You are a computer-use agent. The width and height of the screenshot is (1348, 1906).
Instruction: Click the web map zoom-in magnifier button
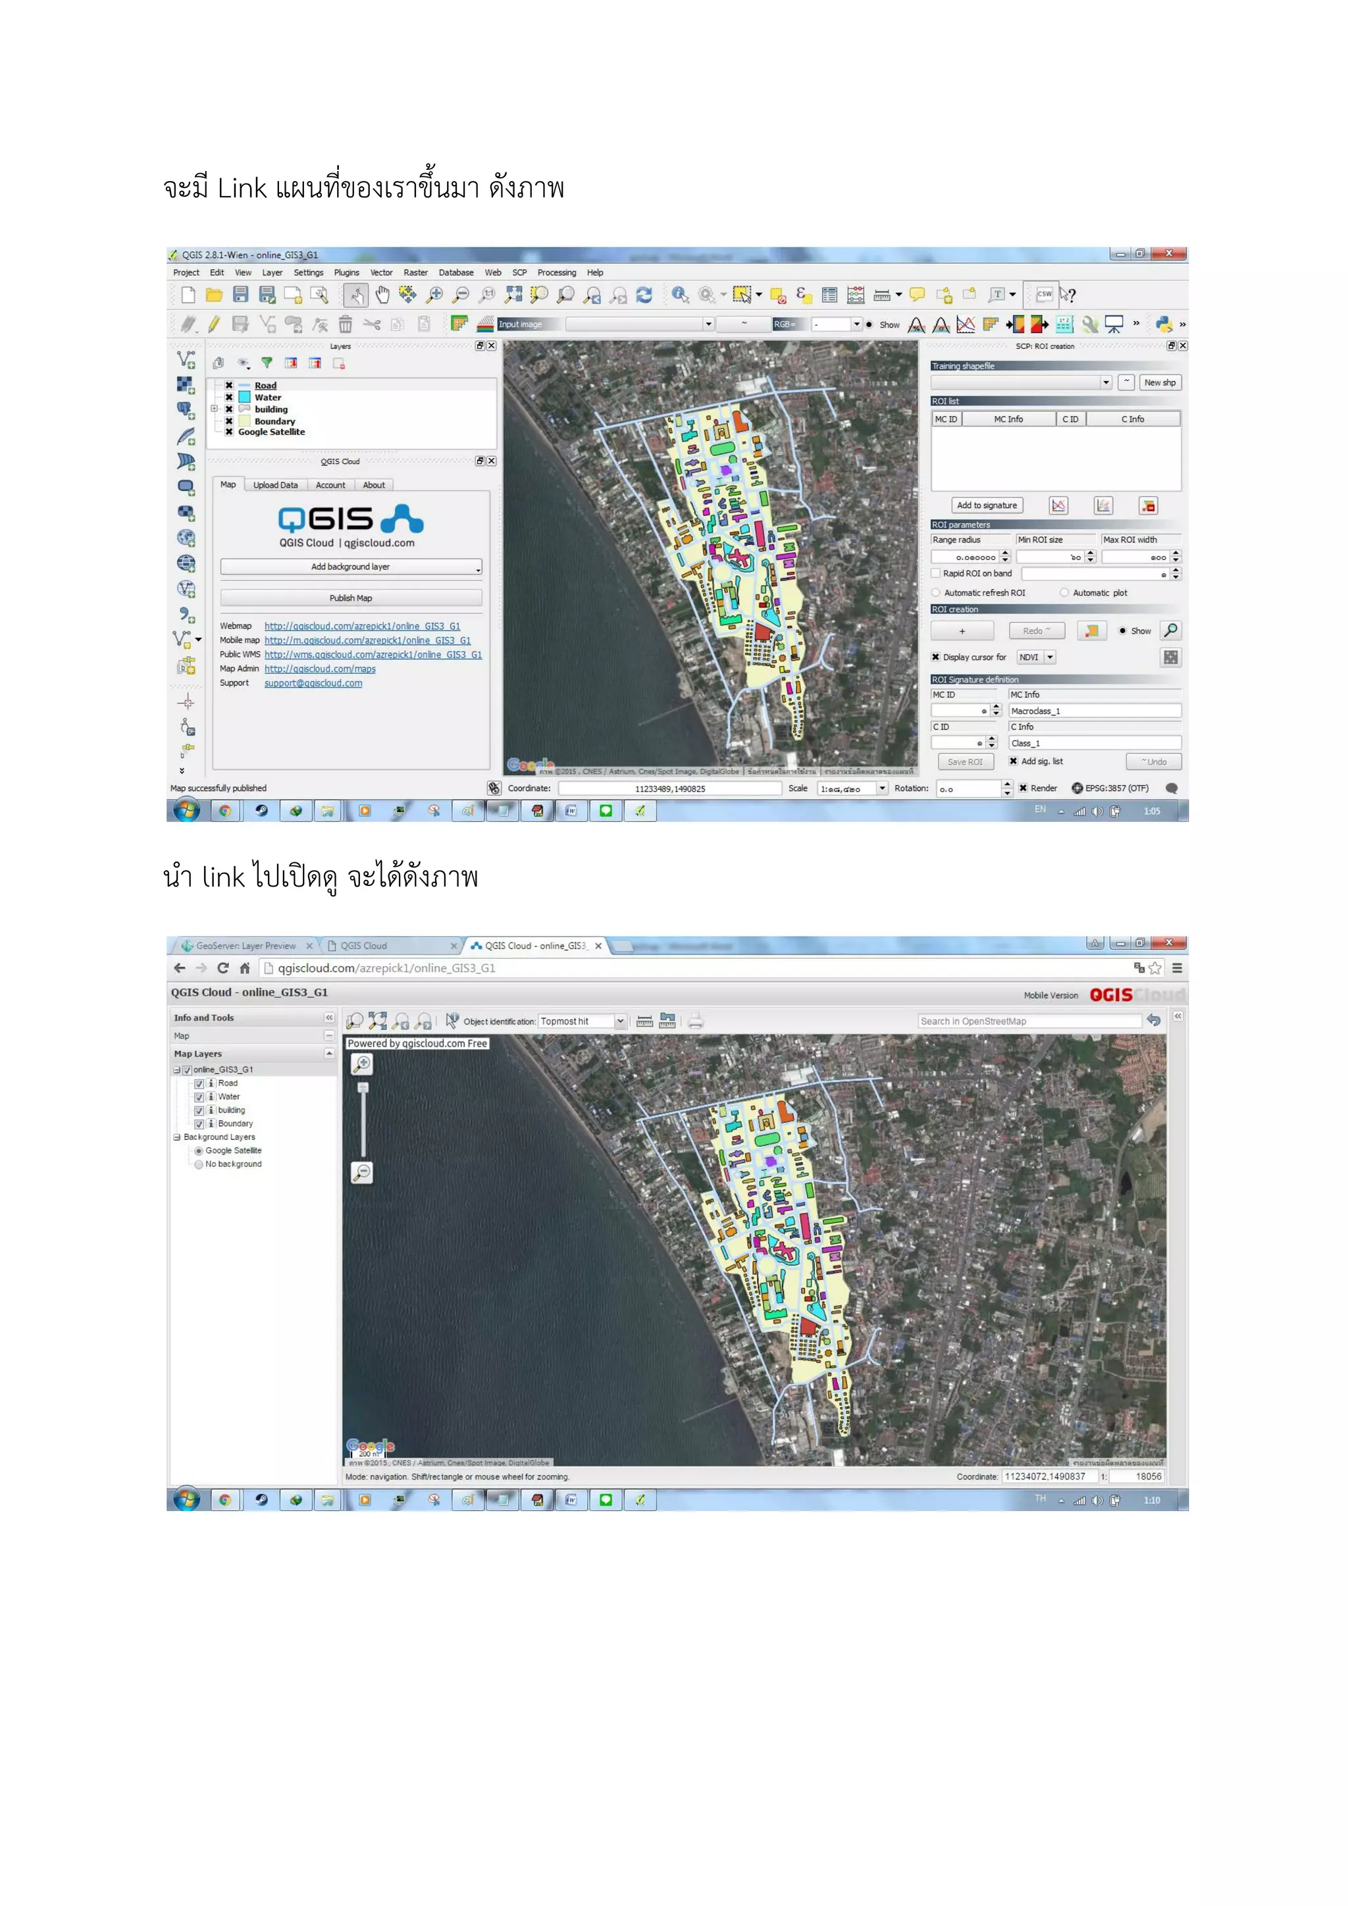(362, 1064)
